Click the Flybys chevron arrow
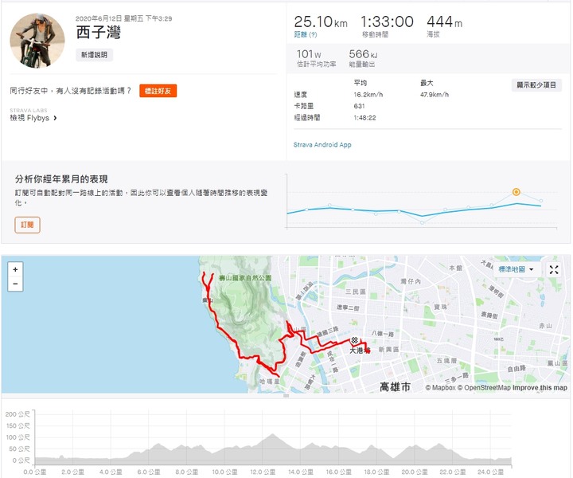 pos(55,118)
